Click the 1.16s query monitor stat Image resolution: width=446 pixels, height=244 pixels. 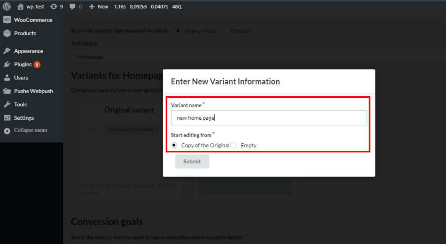click(120, 7)
